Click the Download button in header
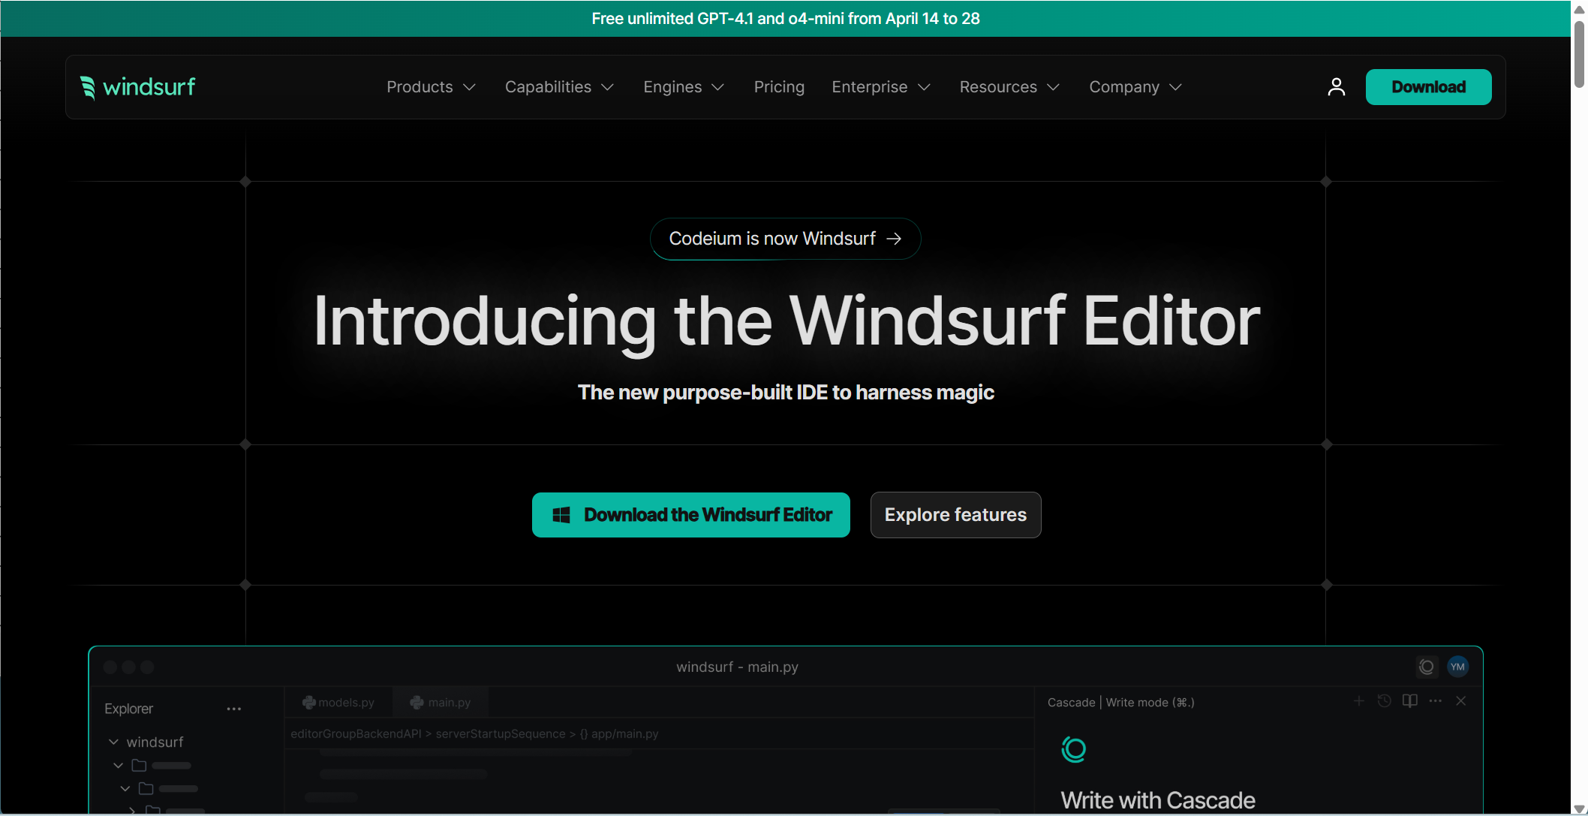1588x816 pixels. tap(1428, 87)
